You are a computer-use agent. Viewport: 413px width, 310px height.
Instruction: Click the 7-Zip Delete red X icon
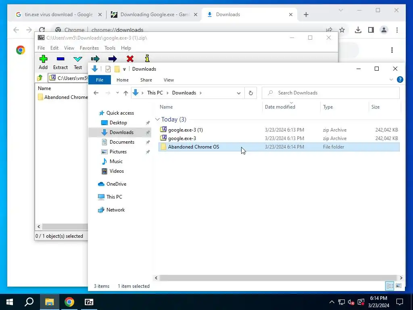click(130, 59)
